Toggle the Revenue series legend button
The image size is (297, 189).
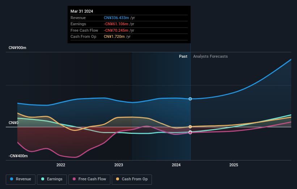21,179
